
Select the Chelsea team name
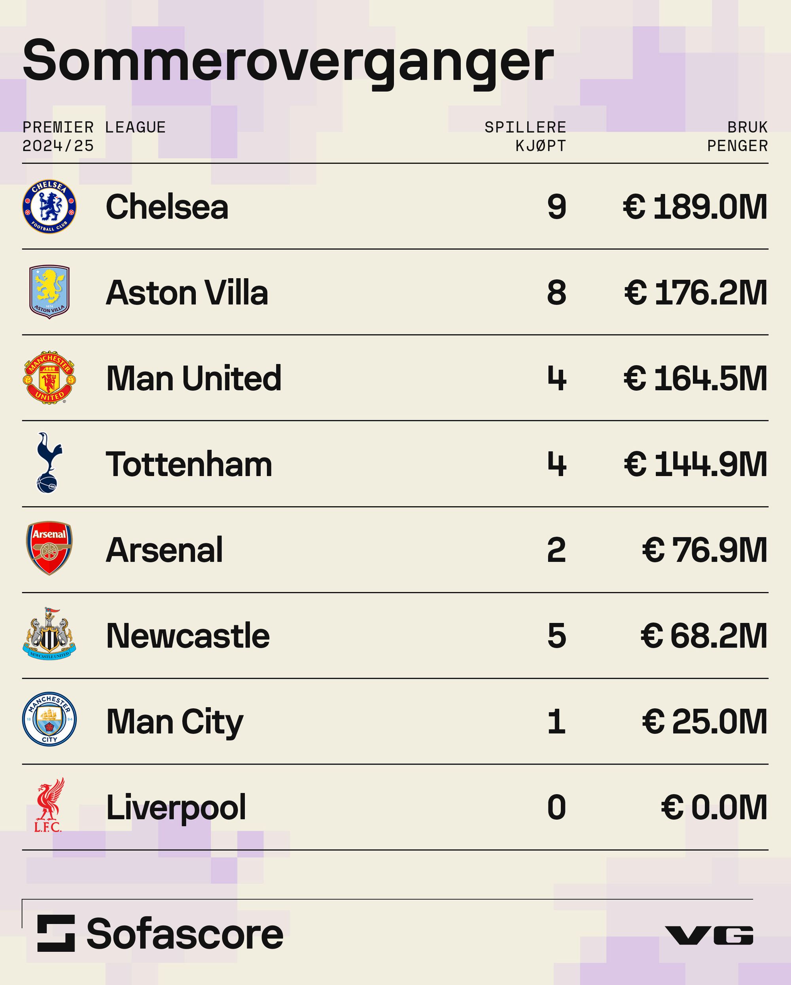(x=167, y=207)
